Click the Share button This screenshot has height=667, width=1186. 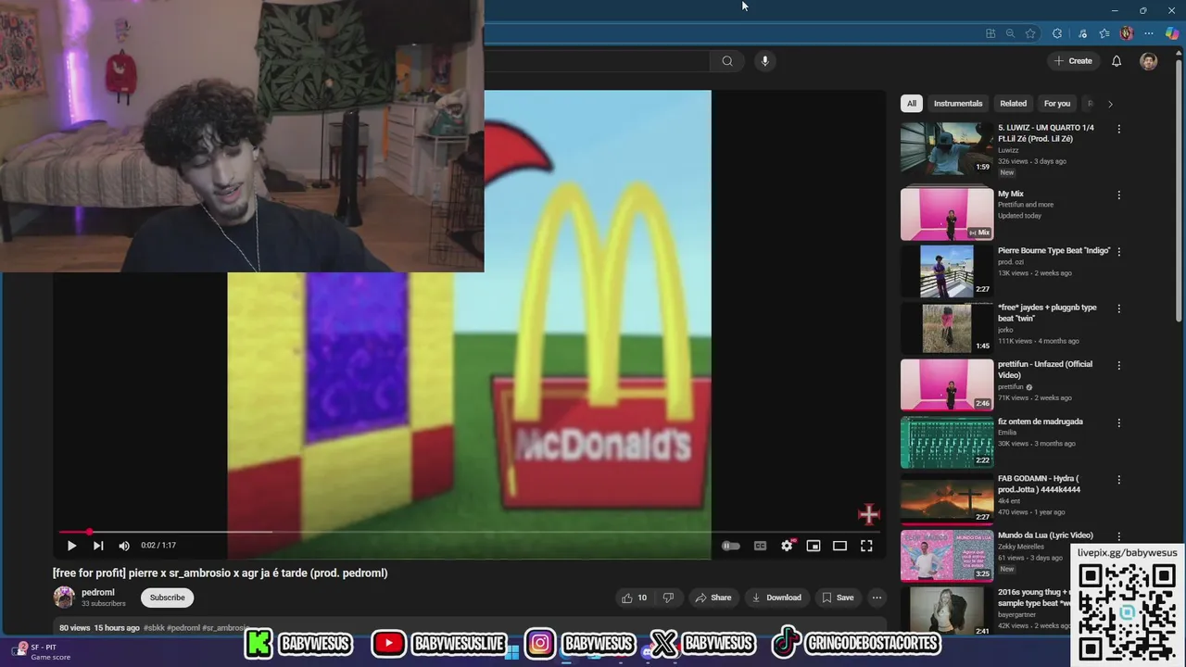[713, 598]
